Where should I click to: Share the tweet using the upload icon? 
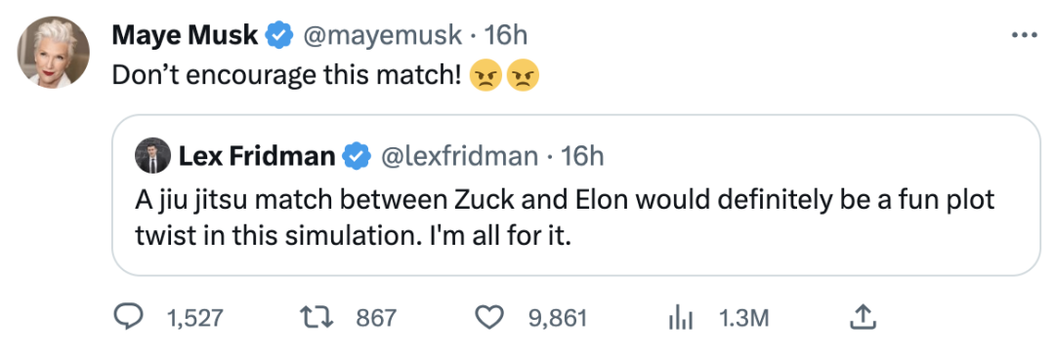(862, 317)
